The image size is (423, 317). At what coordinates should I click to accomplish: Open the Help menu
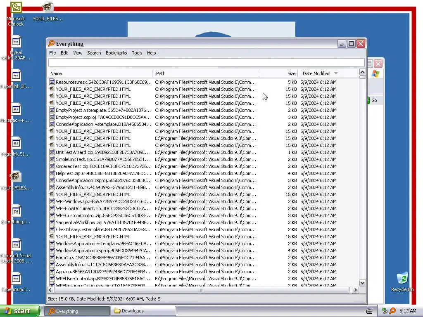point(151,53)
